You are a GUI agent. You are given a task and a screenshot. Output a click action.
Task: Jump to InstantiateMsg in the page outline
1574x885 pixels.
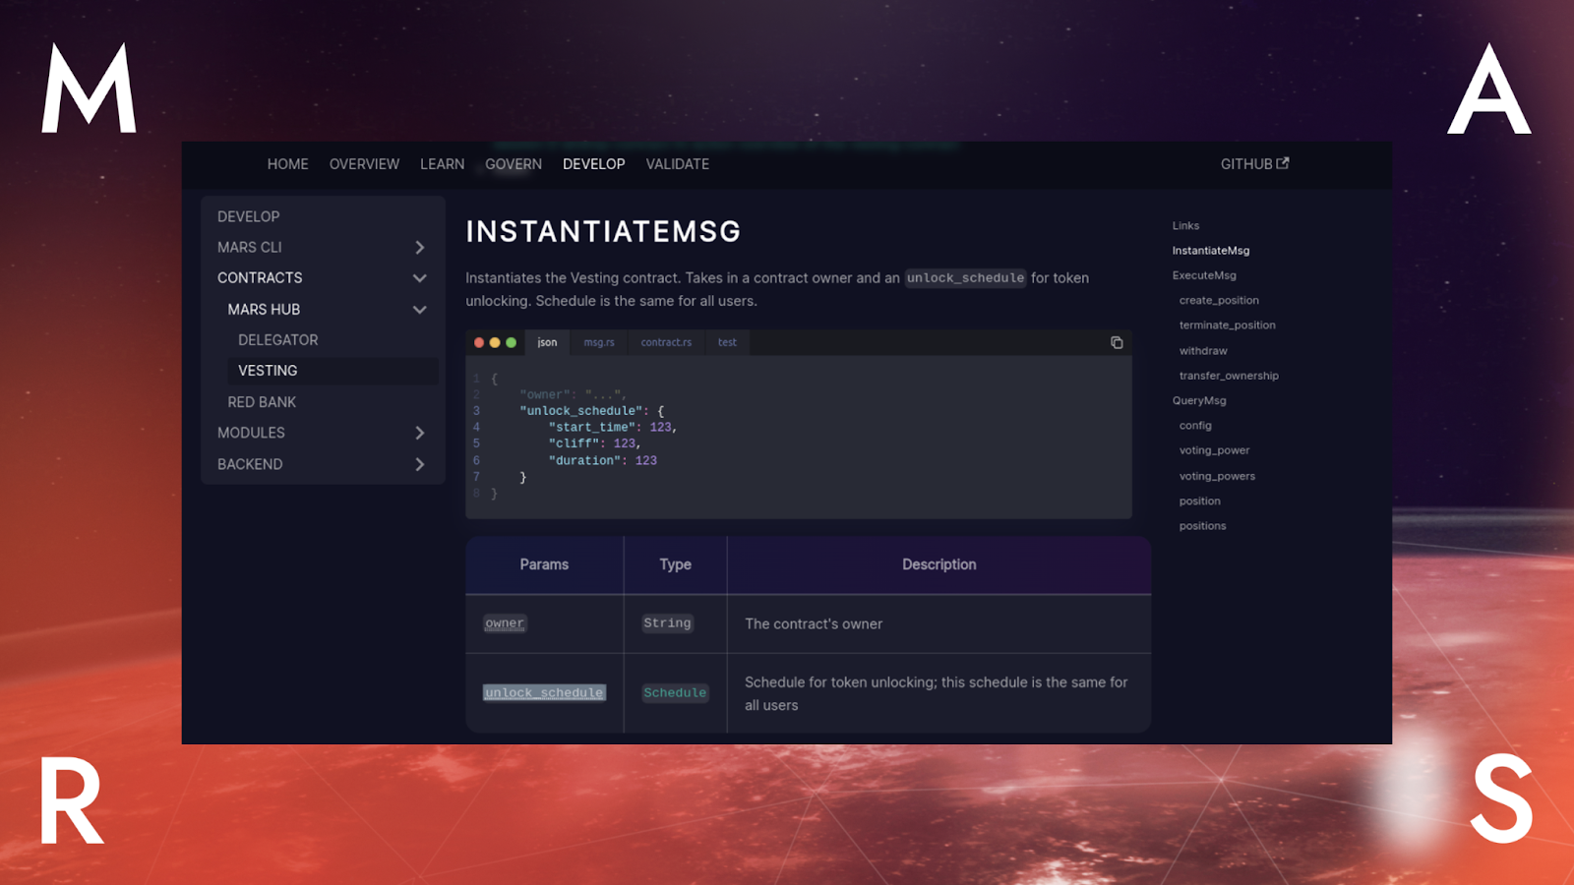click(1211, 251)
